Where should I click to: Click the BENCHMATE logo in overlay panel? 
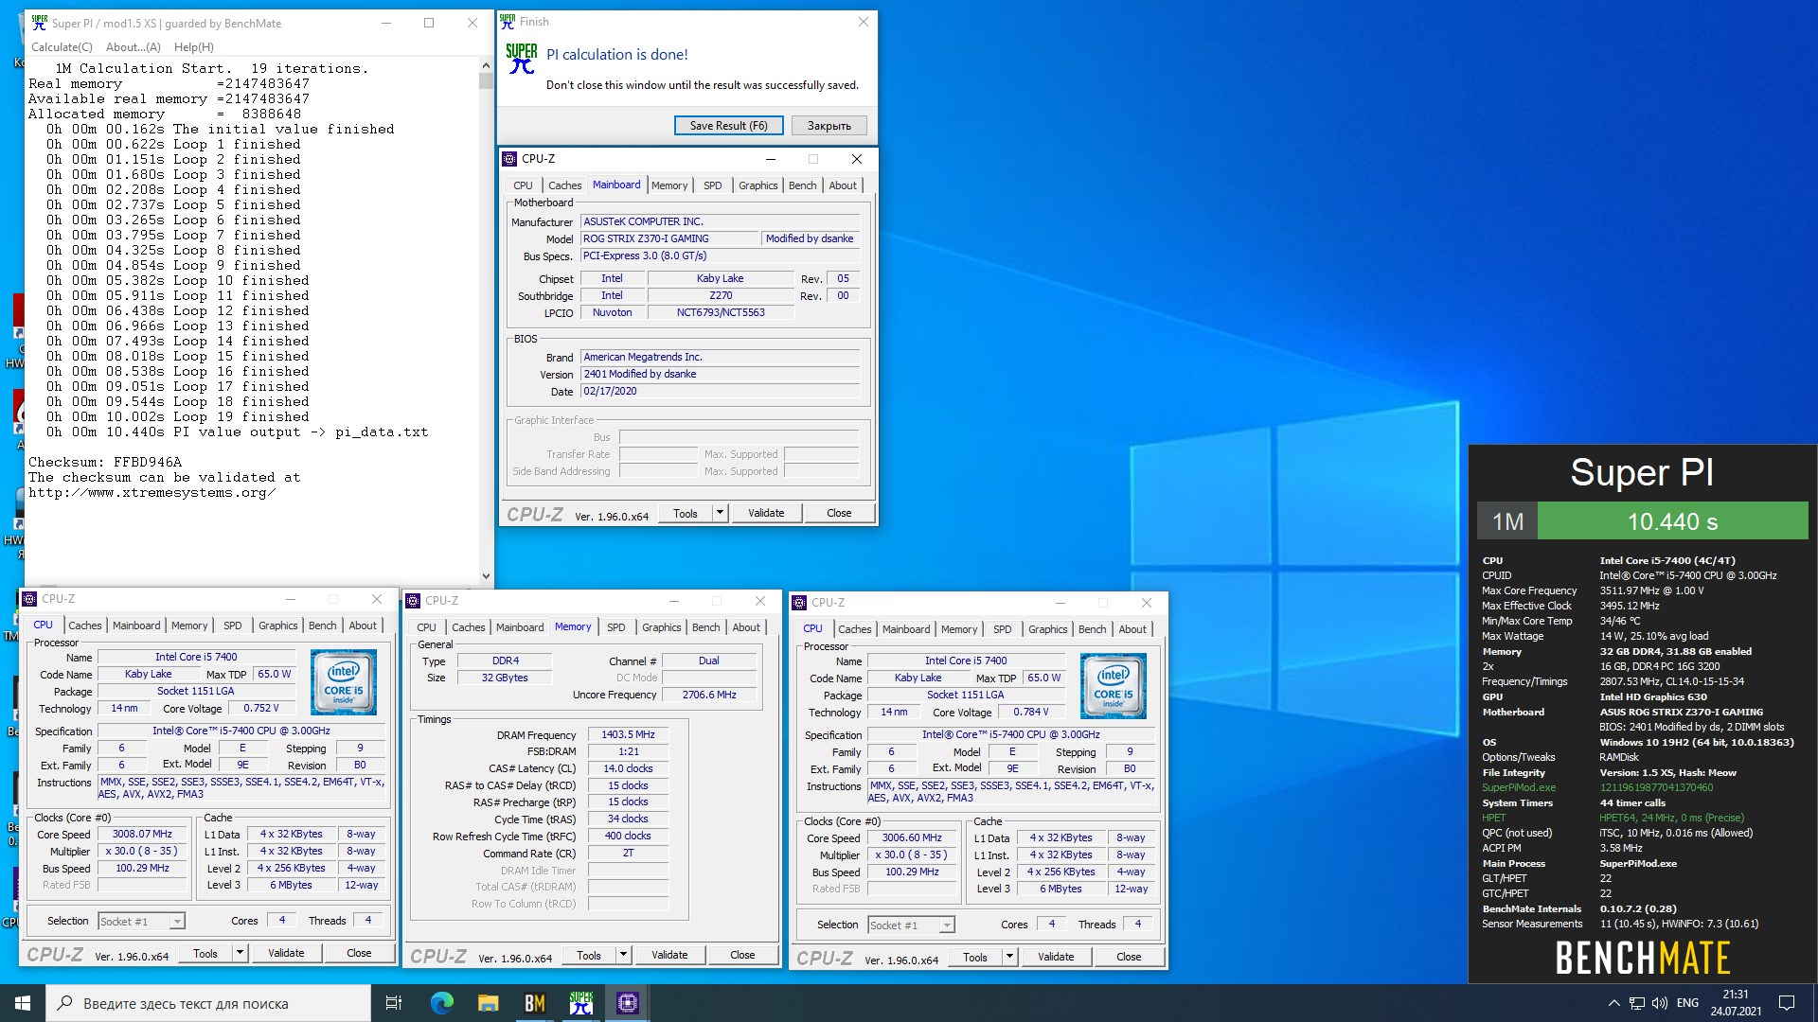(x=1643, y=958)
